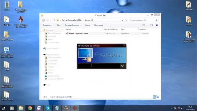The height and width of the screenshot is (111, 197).
Task: Switch to large icons view in status bar
Action: pos(158,97)
